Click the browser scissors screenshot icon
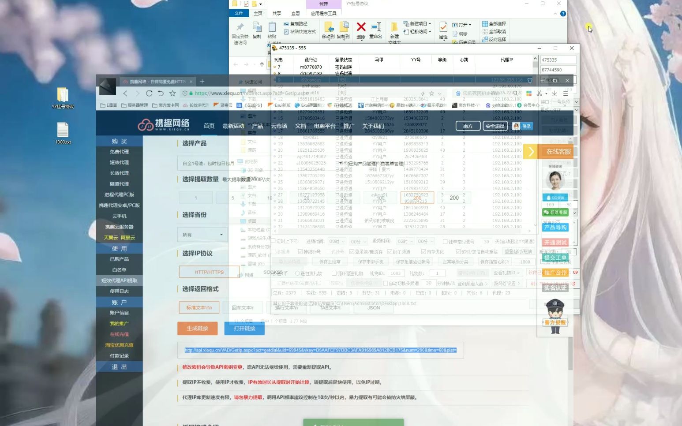682x426 pixels. pos(539,93)
